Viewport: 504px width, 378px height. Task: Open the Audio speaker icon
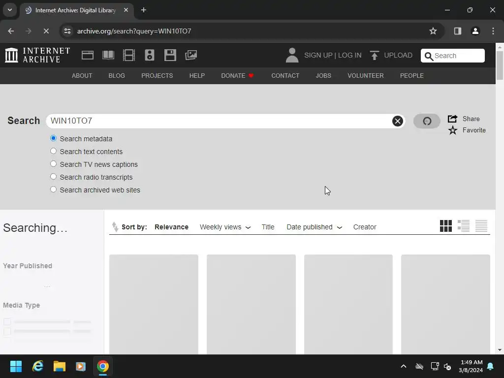pyautogui.click(x=150, y=55)
